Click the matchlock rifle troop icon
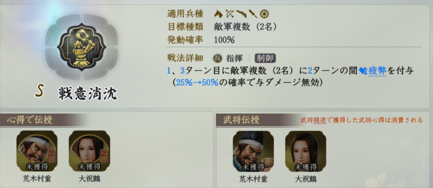The image size is (433, 188). point(241,13)
